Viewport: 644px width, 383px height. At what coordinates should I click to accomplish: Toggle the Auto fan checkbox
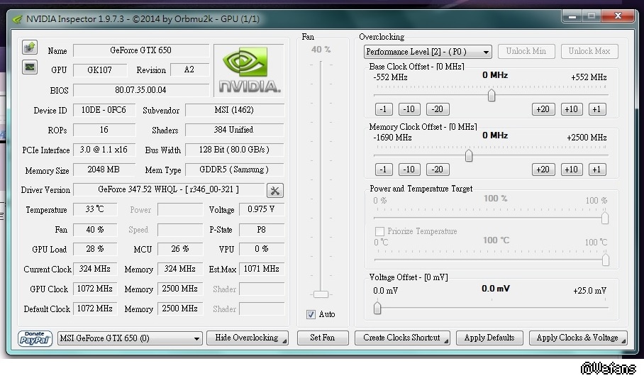311,314
